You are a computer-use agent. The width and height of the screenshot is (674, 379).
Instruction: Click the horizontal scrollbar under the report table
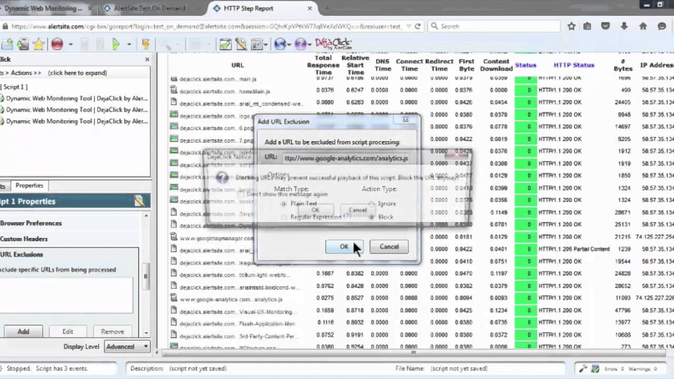pyautogui.click(x=413, y=353)
